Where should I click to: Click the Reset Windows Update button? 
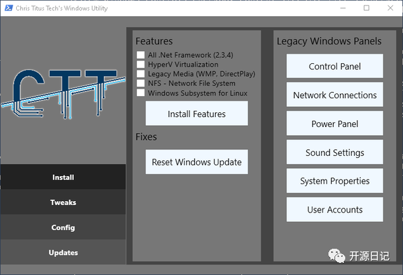[x=197, y=162]
